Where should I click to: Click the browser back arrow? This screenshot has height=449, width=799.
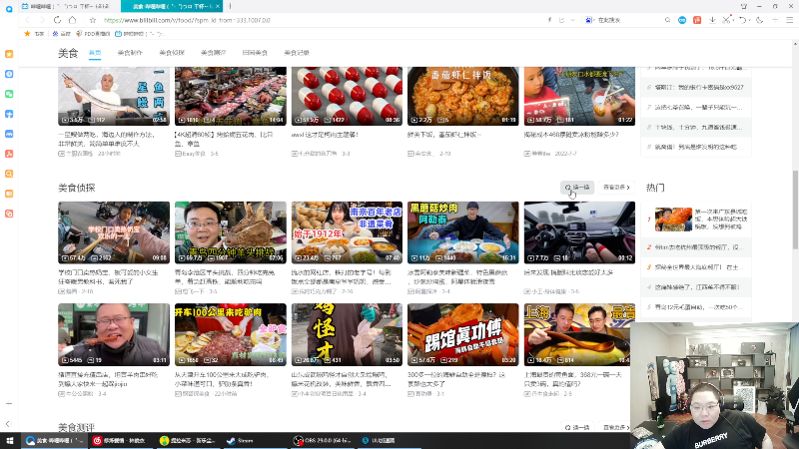(x=28, y=20)
